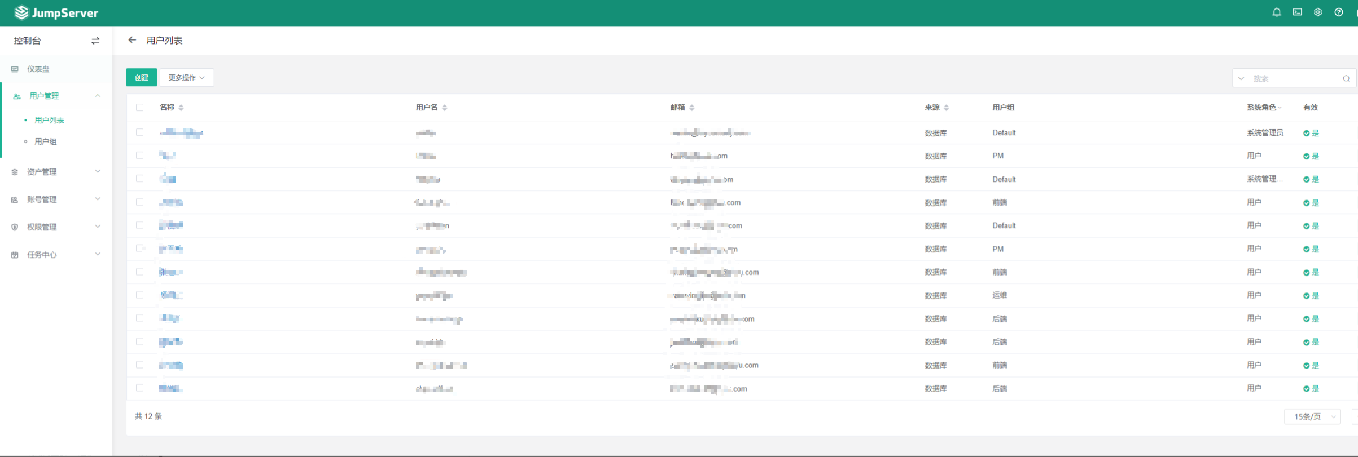This screenshot has height=457, width=1358.
Task: Open the 15条/页 page size selector
Action: click(x=1312, y=416)
